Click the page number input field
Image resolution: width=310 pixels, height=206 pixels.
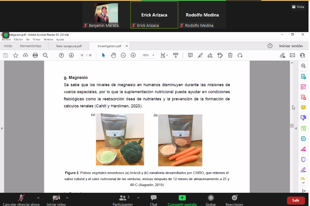coord(82,55)
